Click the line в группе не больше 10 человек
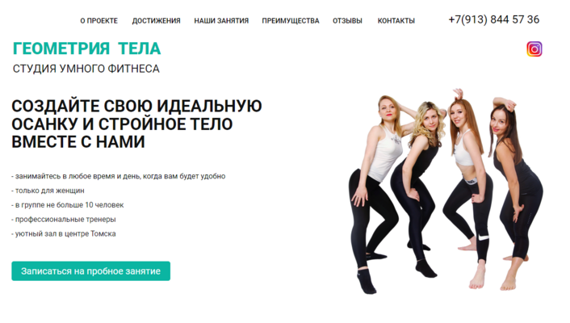Viewport: 570px width, 323px height. (x=67, y=205)
